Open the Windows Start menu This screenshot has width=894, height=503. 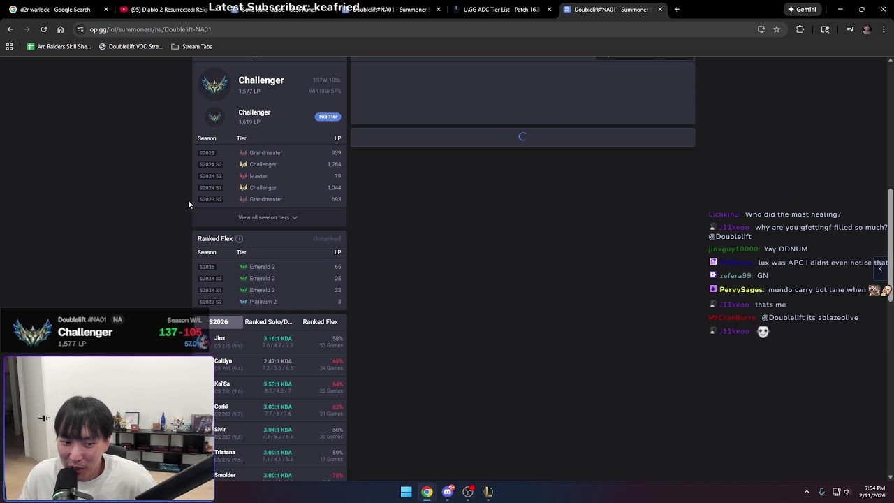(x=406, y=492)
